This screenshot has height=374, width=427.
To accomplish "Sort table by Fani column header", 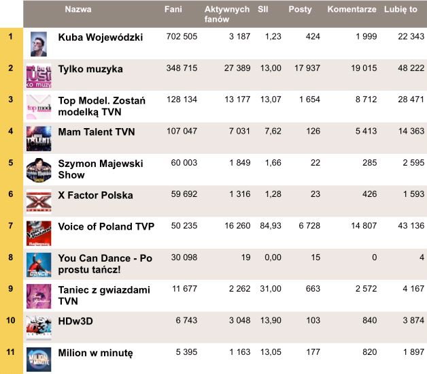I will 173,10.
